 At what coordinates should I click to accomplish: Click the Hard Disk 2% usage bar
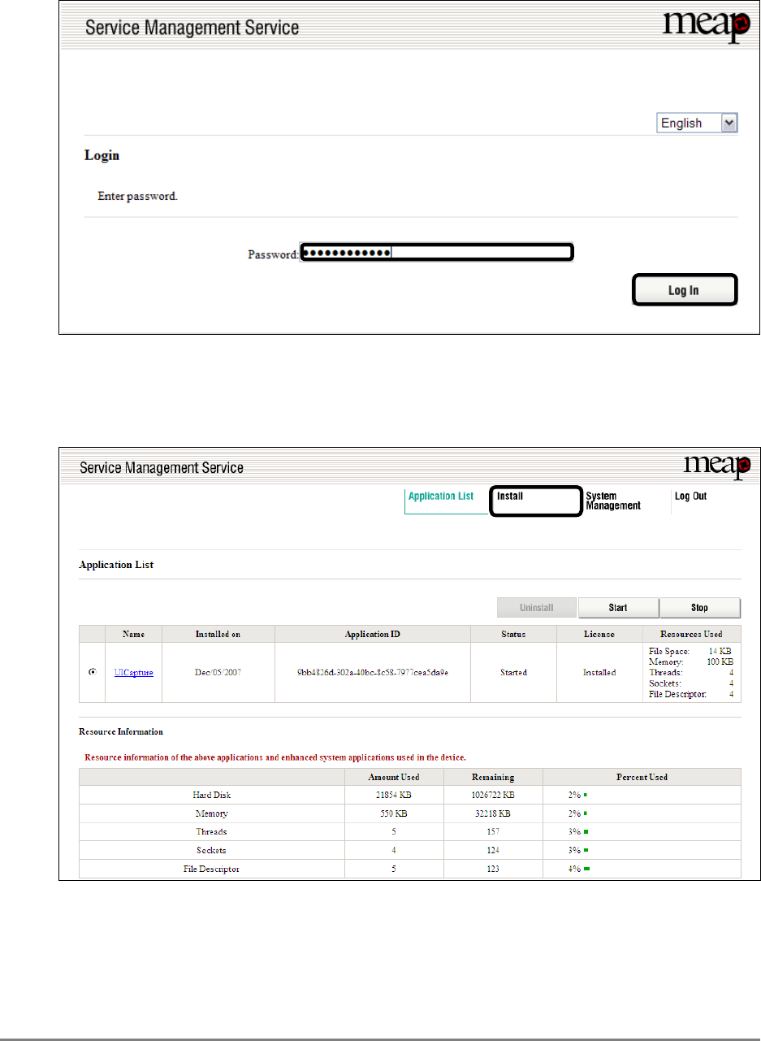[586, 795]
